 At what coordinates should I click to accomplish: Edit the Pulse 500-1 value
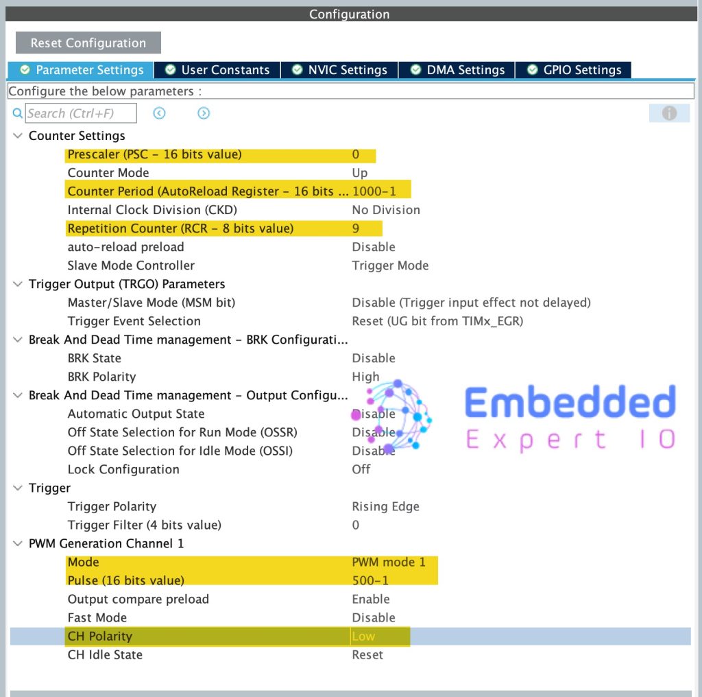(371, 580)
